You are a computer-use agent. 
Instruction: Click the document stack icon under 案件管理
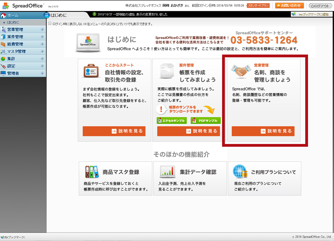[167, 71]
